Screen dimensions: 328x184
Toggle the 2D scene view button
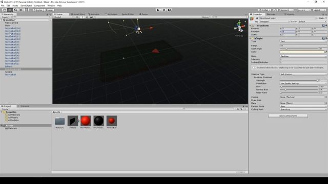77,17
